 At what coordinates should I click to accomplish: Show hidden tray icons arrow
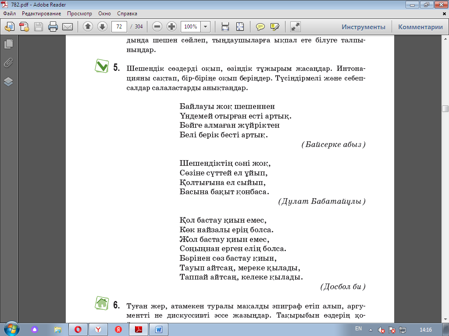click(x=371, y=330)
